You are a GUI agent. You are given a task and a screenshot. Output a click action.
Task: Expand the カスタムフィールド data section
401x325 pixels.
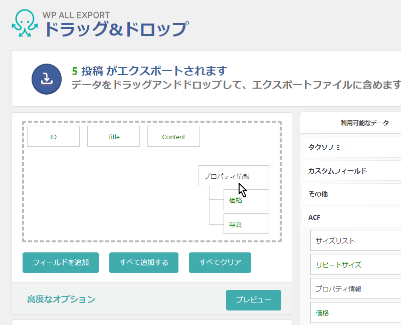[x=352, y=171]
